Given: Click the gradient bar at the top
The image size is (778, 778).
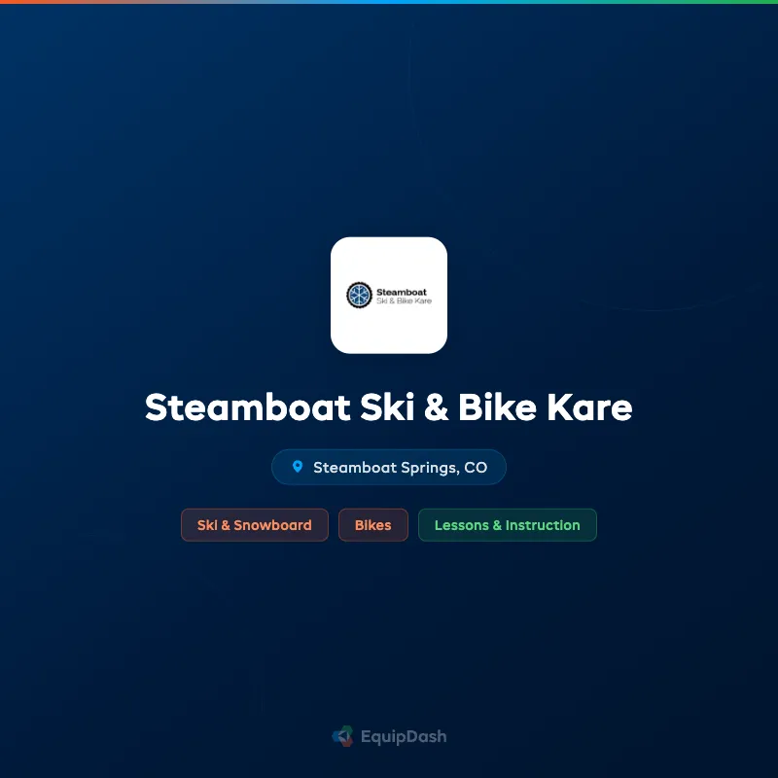Looking at the screenshot, I should coord(389,3).
